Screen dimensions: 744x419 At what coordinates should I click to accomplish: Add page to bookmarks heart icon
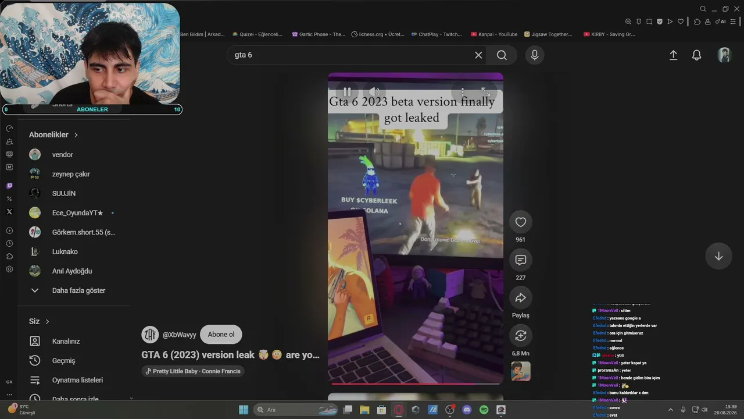pyautogui.click(x=680, y=22)
